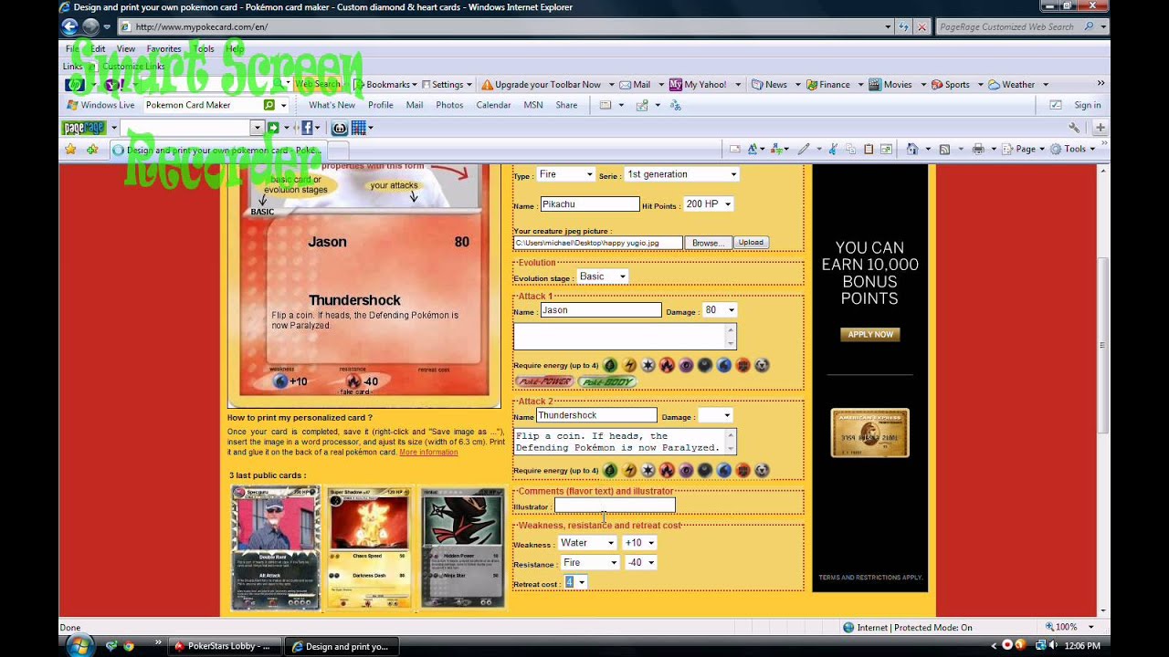Click the Print icon in command bar
This screenshot has width=1169, height=657.
coord(978,149)
